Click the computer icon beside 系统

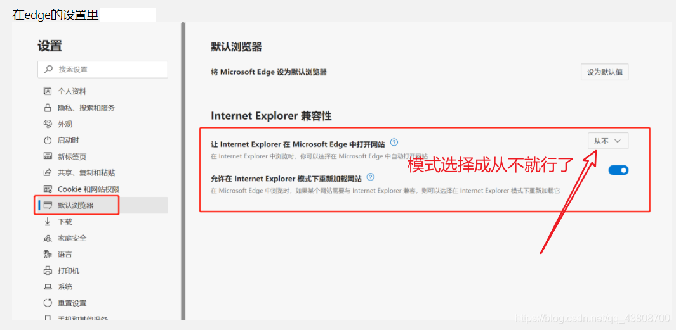click(x=48, y=287)
